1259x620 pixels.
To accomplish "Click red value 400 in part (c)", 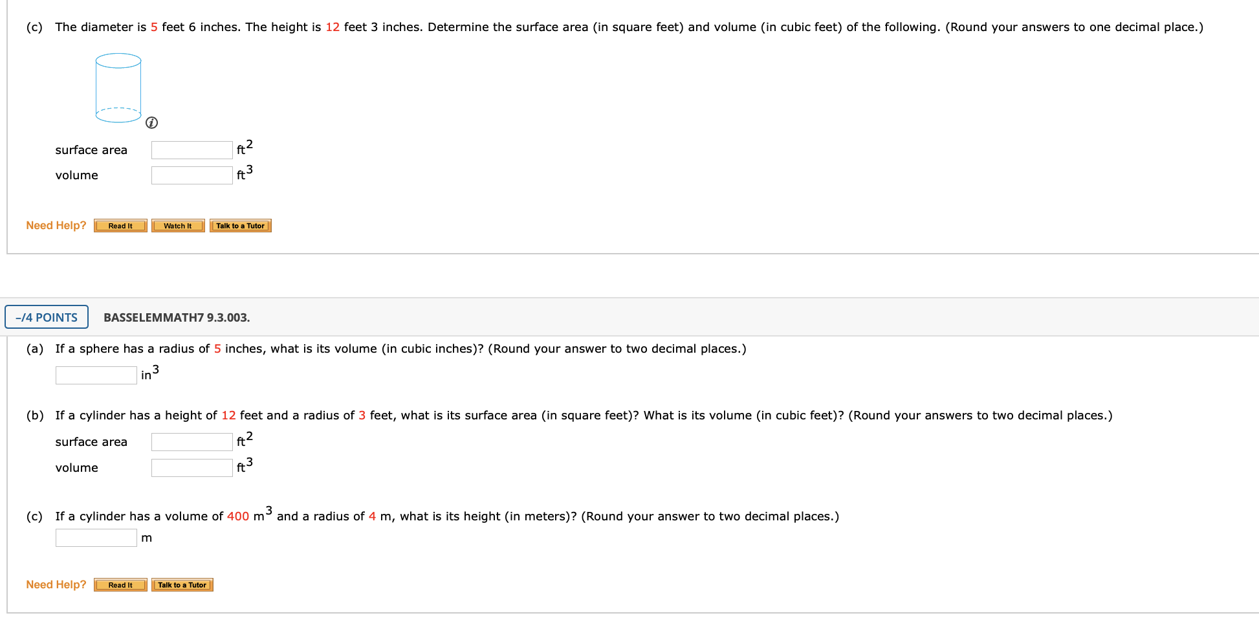I will 238,516.
